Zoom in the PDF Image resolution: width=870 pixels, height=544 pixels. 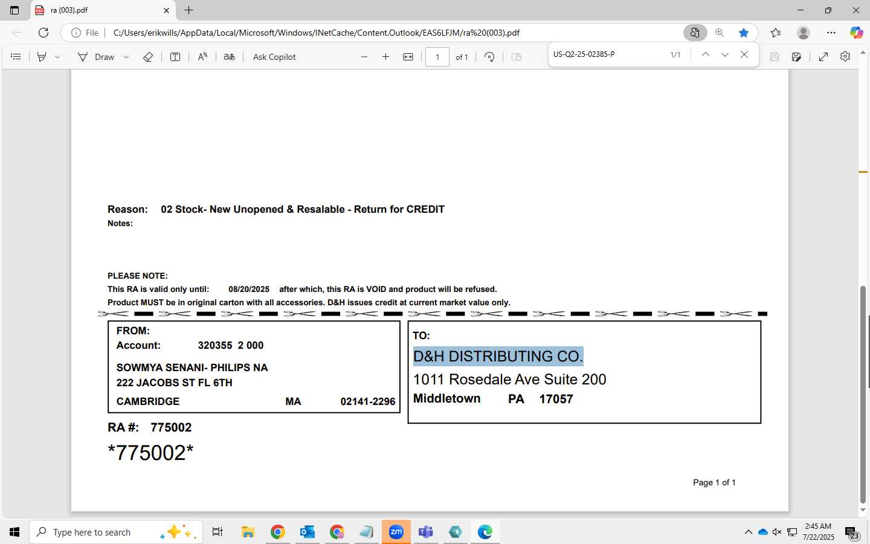[x=385, y=57]
